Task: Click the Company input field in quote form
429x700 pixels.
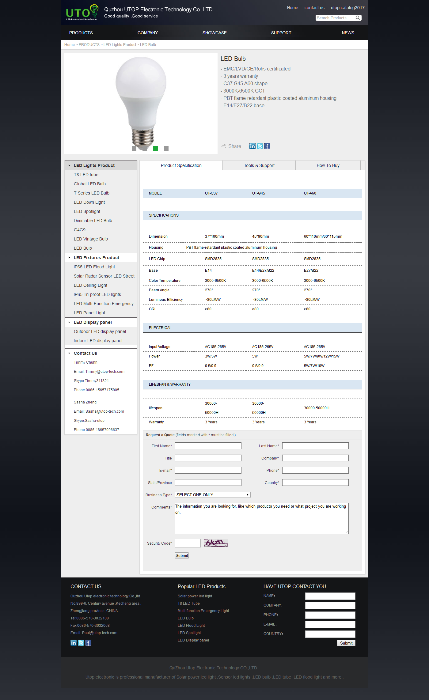Action: pyautogui.click(x=315, y=458)
